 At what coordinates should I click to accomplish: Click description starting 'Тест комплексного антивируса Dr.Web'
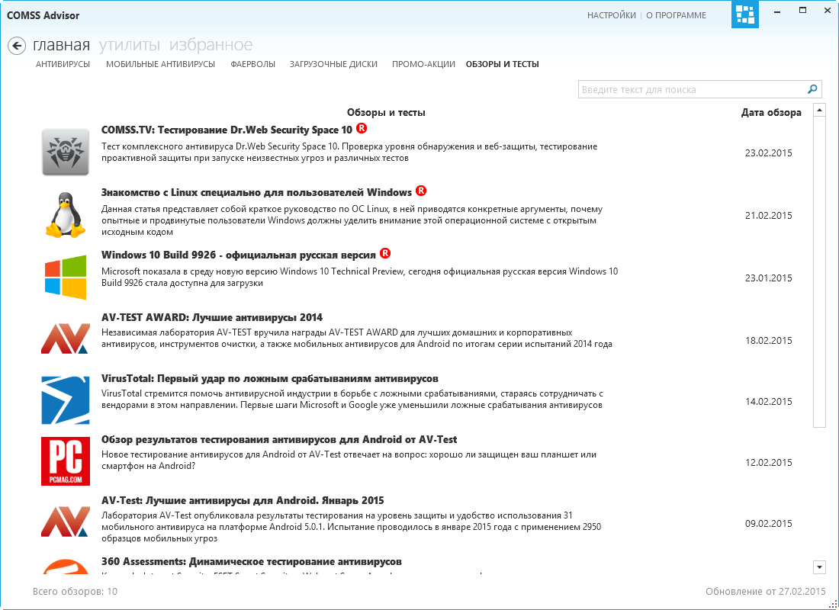(349, 152)
